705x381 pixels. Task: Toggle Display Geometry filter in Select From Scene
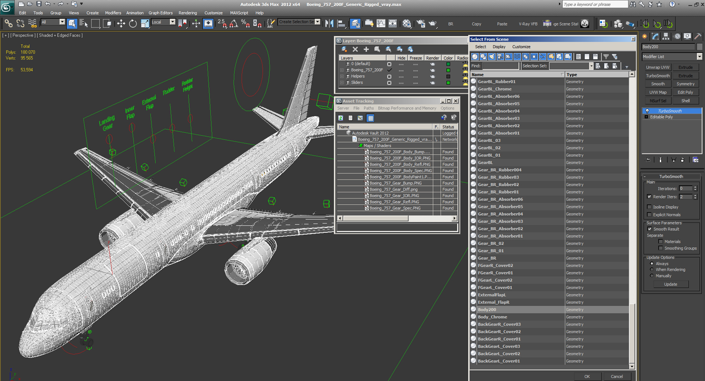pos(475,57)
